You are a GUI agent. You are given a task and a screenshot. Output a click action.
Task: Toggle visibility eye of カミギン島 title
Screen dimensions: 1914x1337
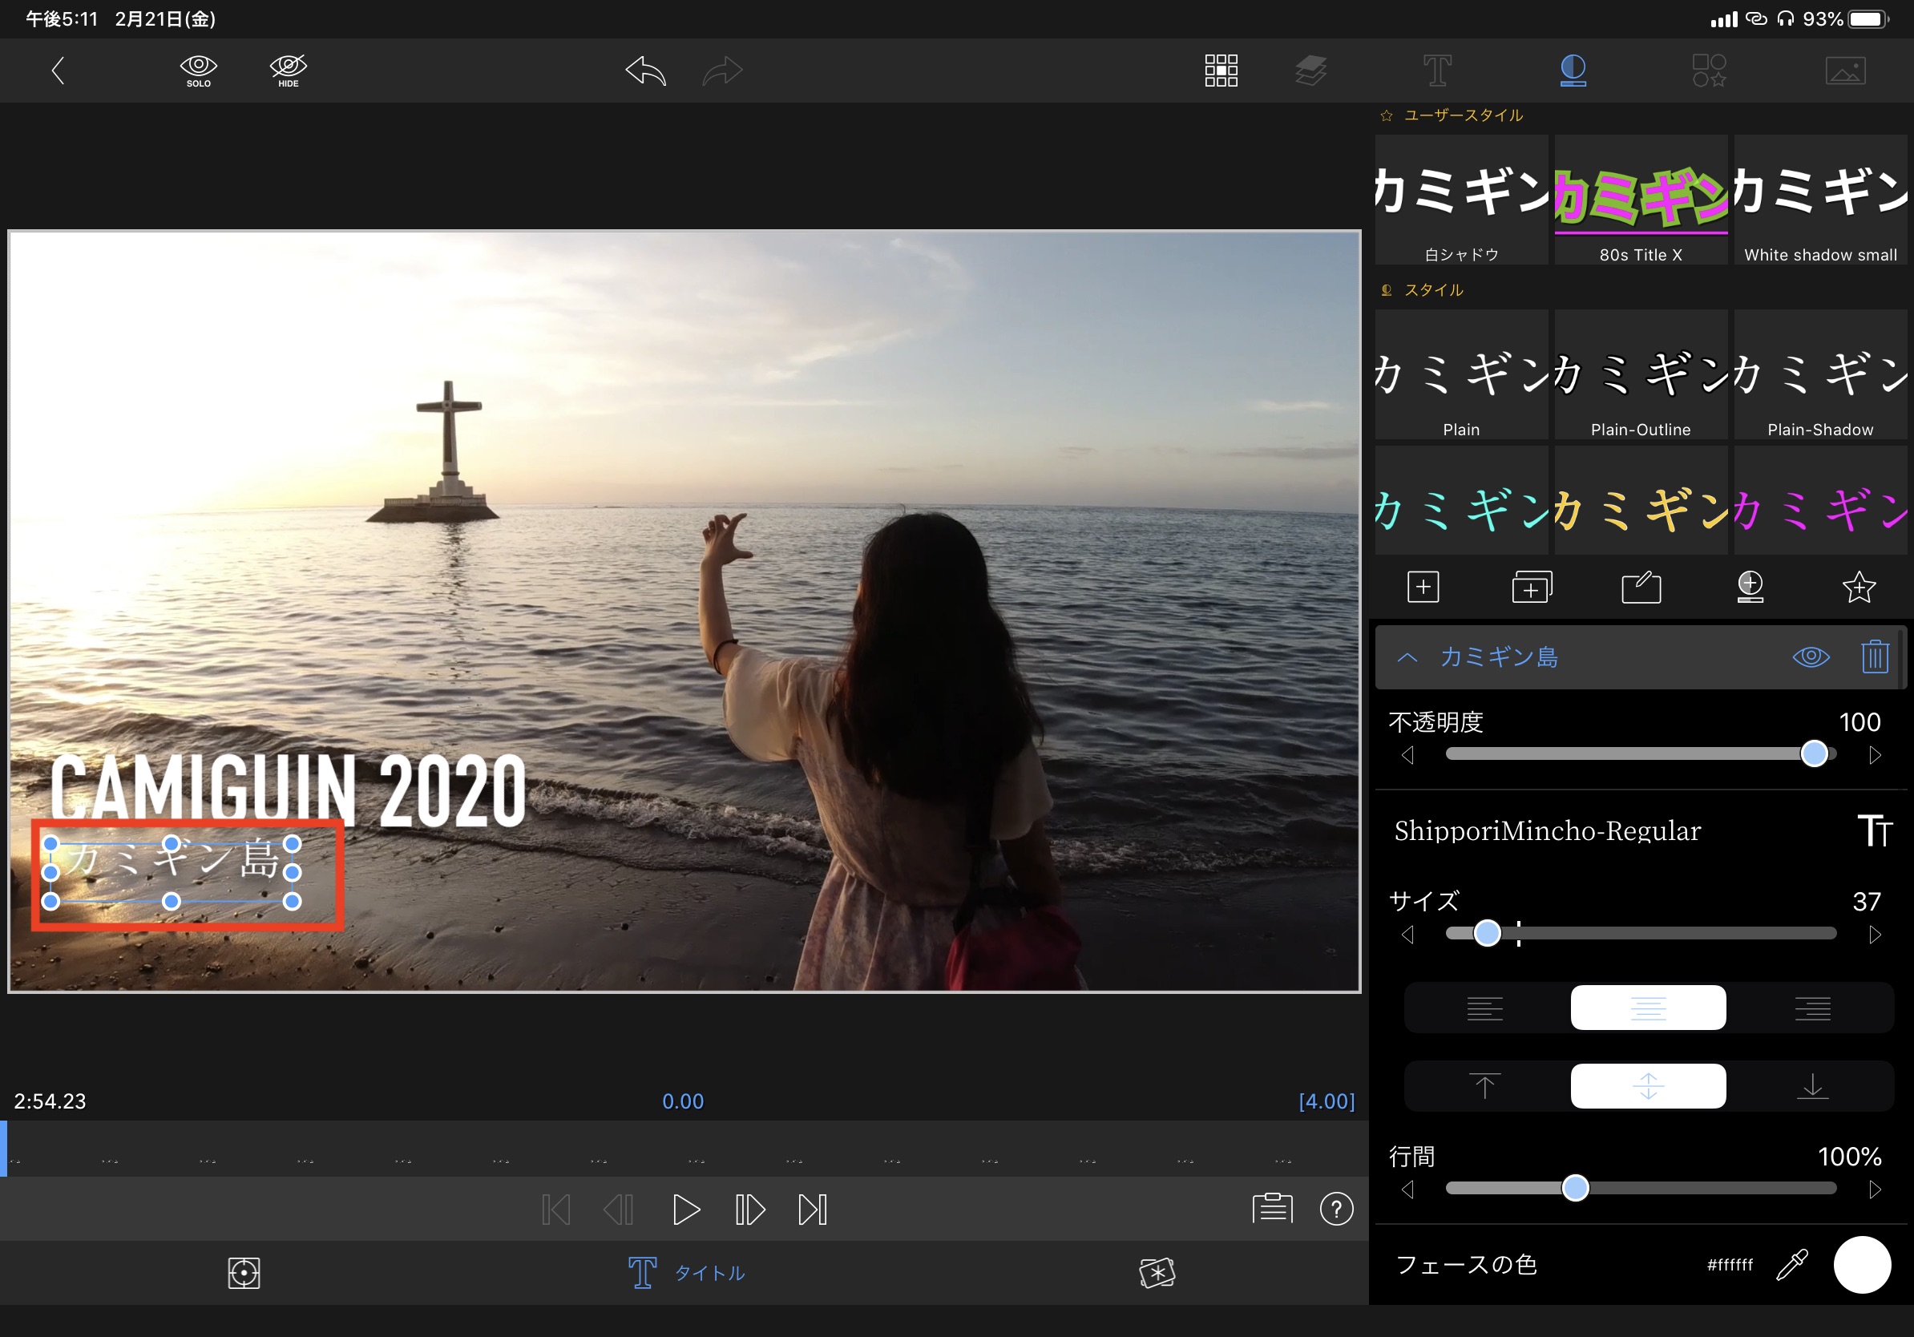coord(1811,656)
